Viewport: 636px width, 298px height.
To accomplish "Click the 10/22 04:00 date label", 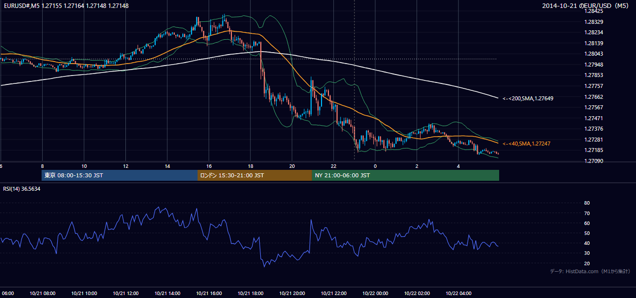I will point(458,294).
